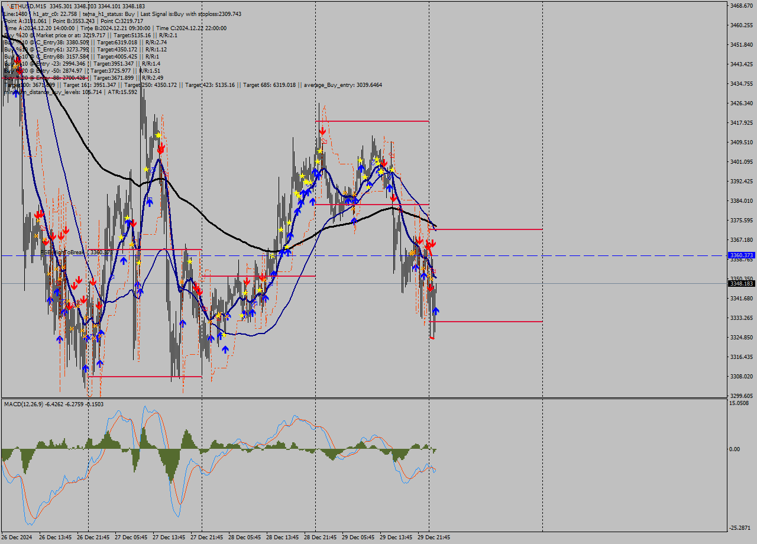The image size is (757, 544).
Task: Click the 3401.095 price axis label
Action: pos(741,161)
